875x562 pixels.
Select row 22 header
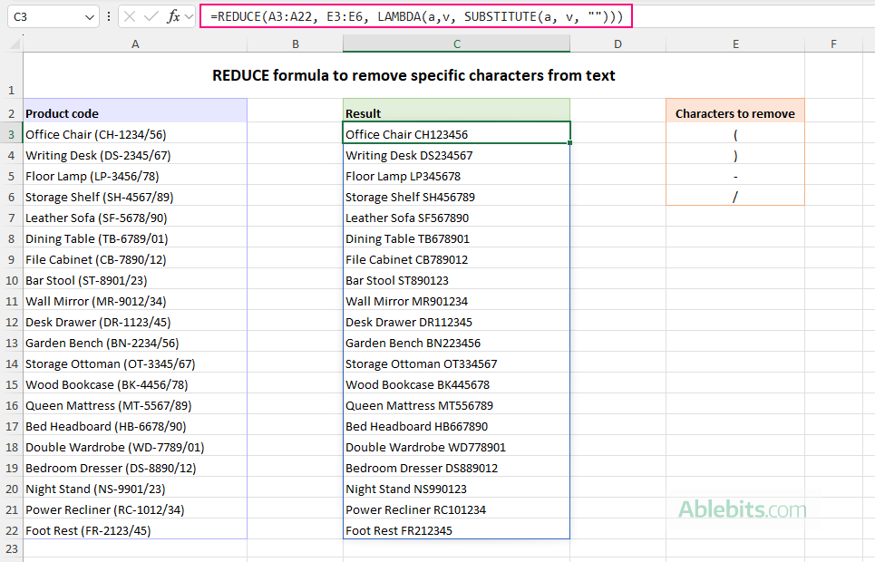click(x=11, y=530)
